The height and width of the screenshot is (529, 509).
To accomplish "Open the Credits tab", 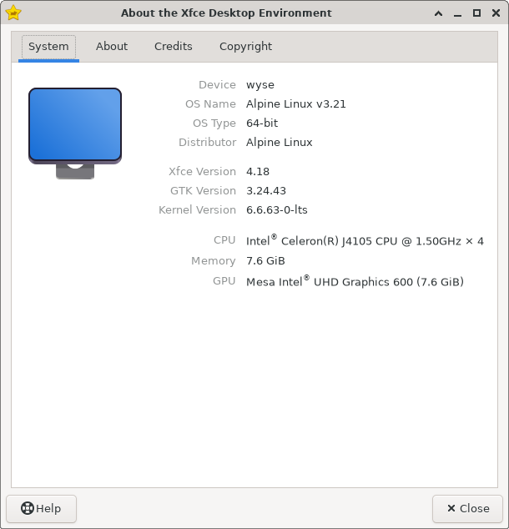I will (174, 47).
